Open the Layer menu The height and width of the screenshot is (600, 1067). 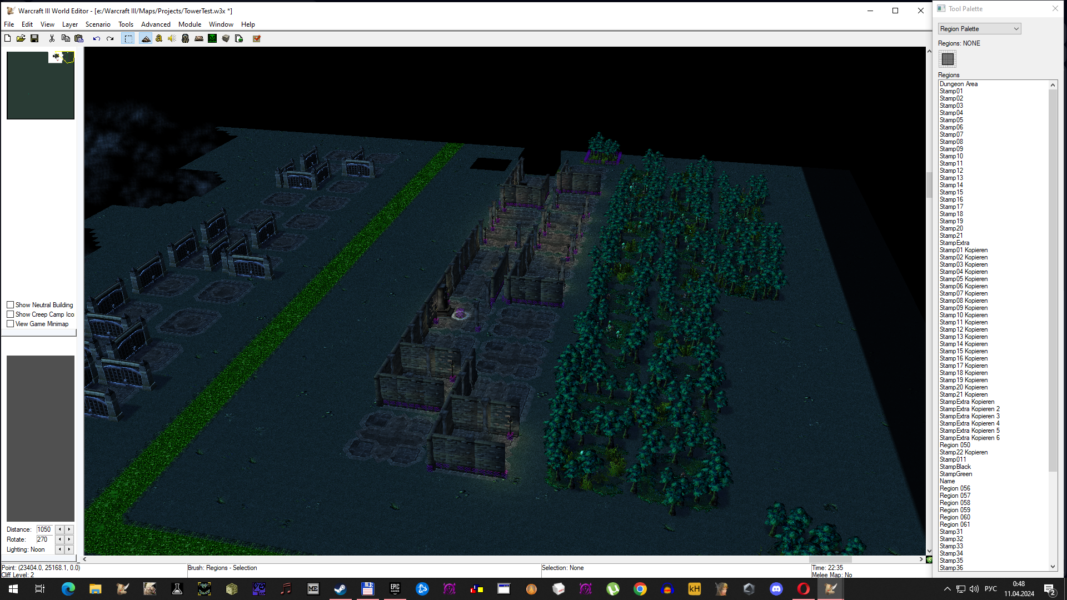(x=70, y=24)
